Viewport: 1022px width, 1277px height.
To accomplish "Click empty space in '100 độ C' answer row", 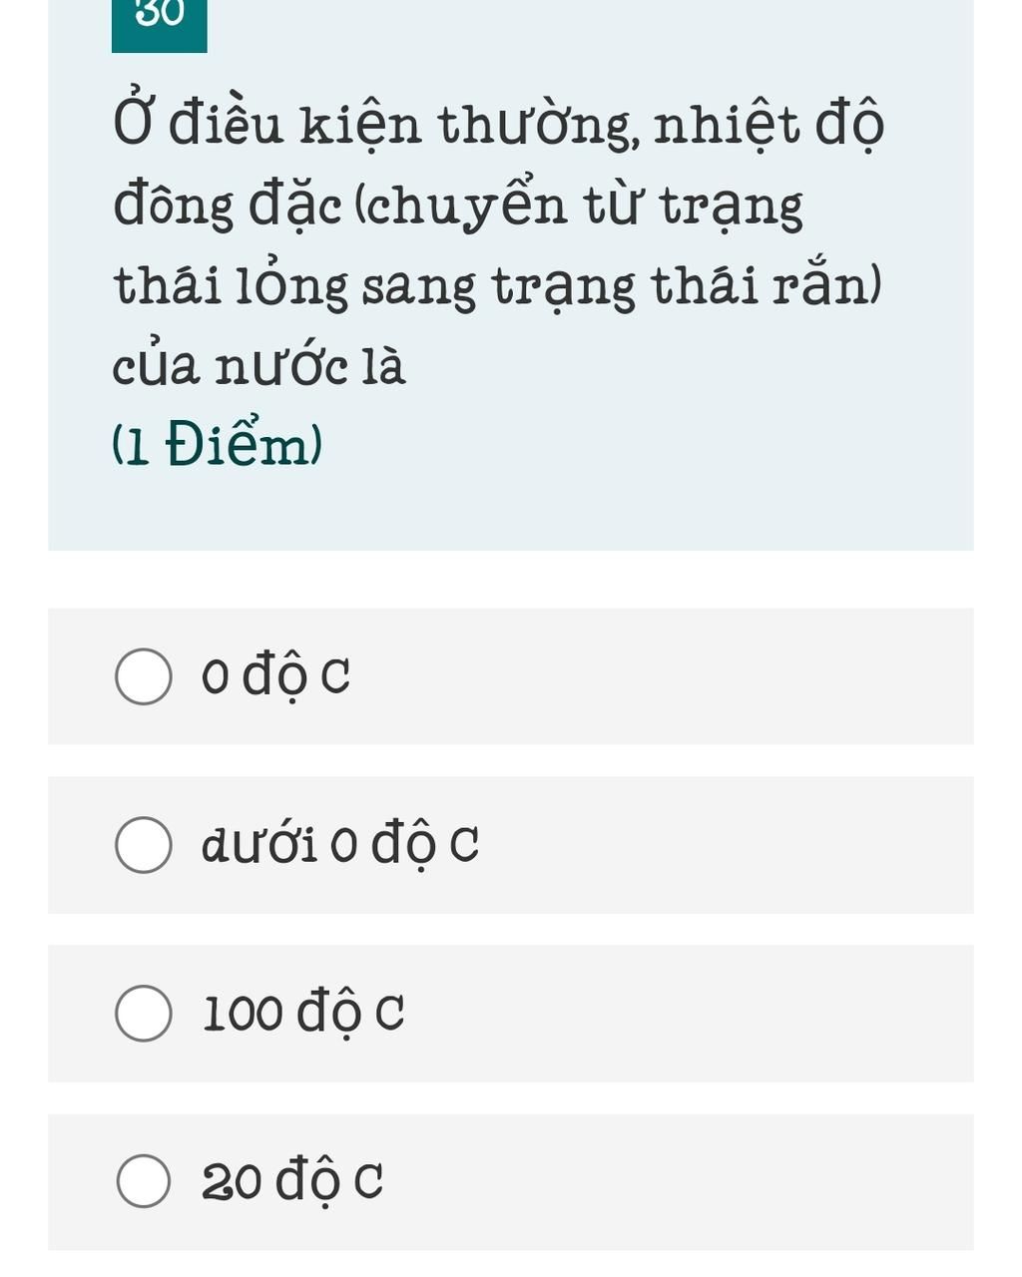I will 689,1014.
